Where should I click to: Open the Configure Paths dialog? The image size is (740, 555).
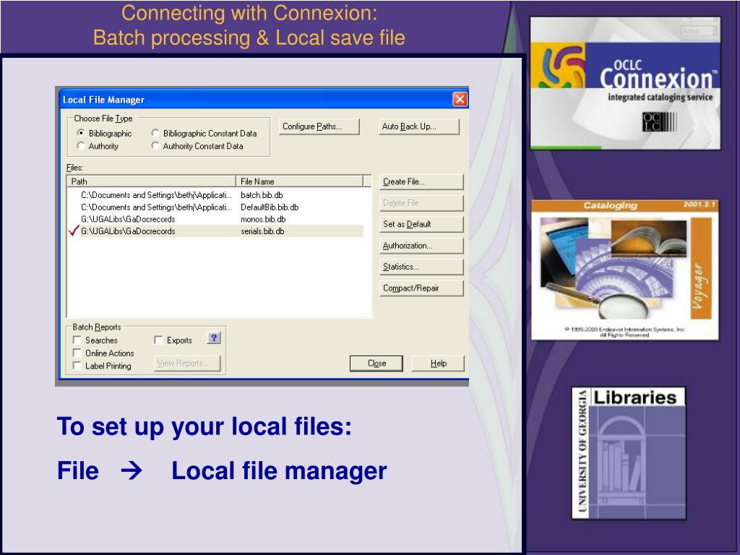[319, 126]
